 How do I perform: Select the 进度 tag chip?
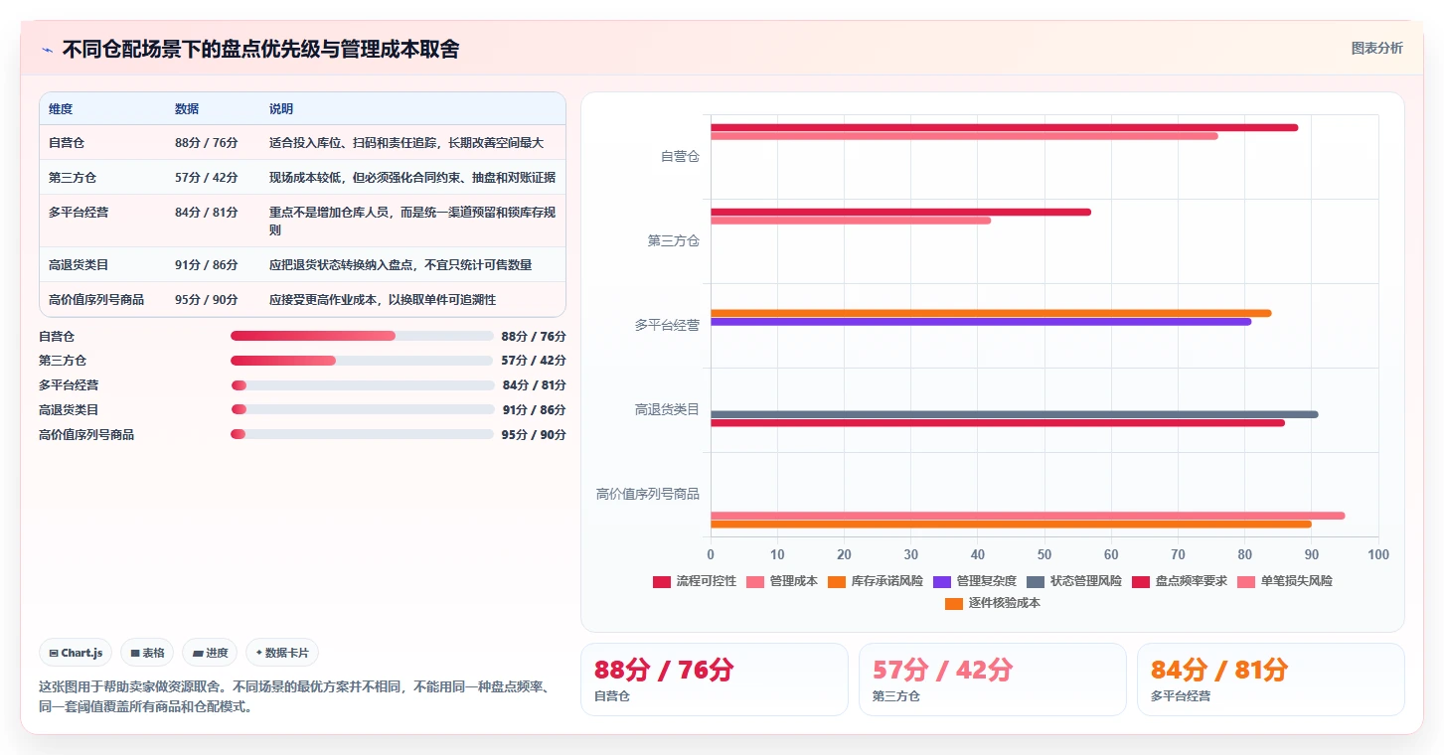(210, 653)
